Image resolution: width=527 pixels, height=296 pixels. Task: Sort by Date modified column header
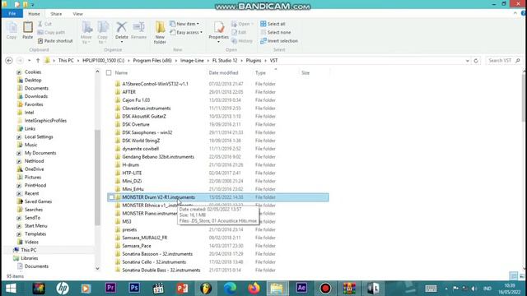pyautogui.click(x=223, y=72)
